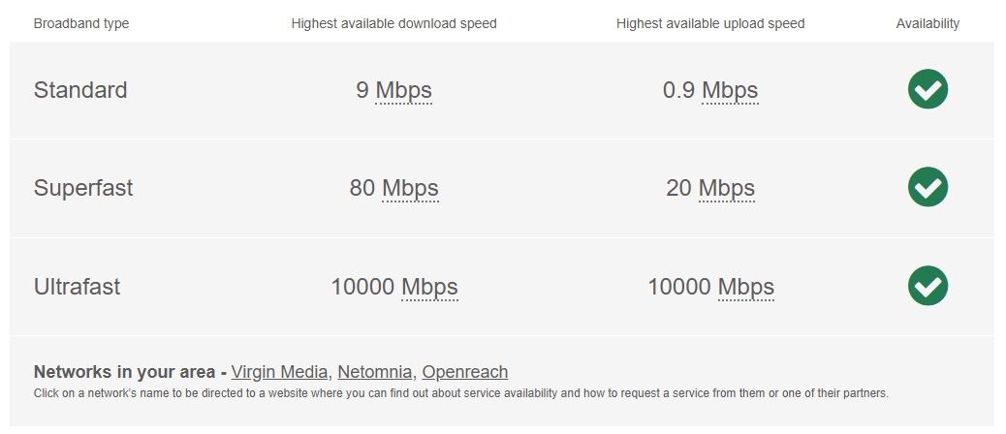
Task: Click the Highest available upload speed header
Action: [710, 23]
